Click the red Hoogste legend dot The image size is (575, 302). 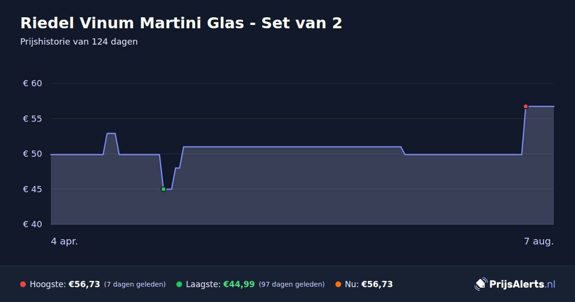tap(23, 284)
